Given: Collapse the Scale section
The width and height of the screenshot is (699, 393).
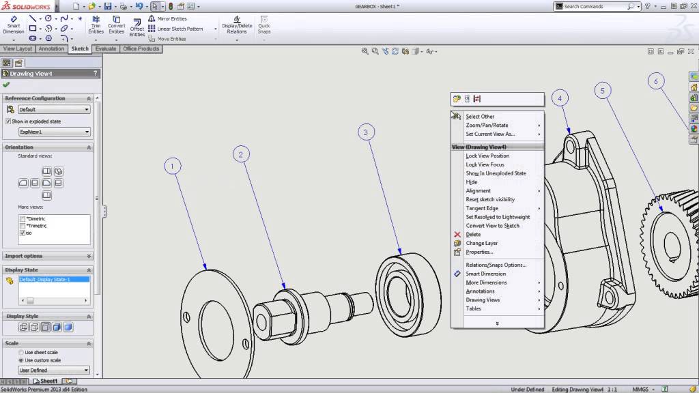Looking at the screenshot, I should (x=89, y=344).
